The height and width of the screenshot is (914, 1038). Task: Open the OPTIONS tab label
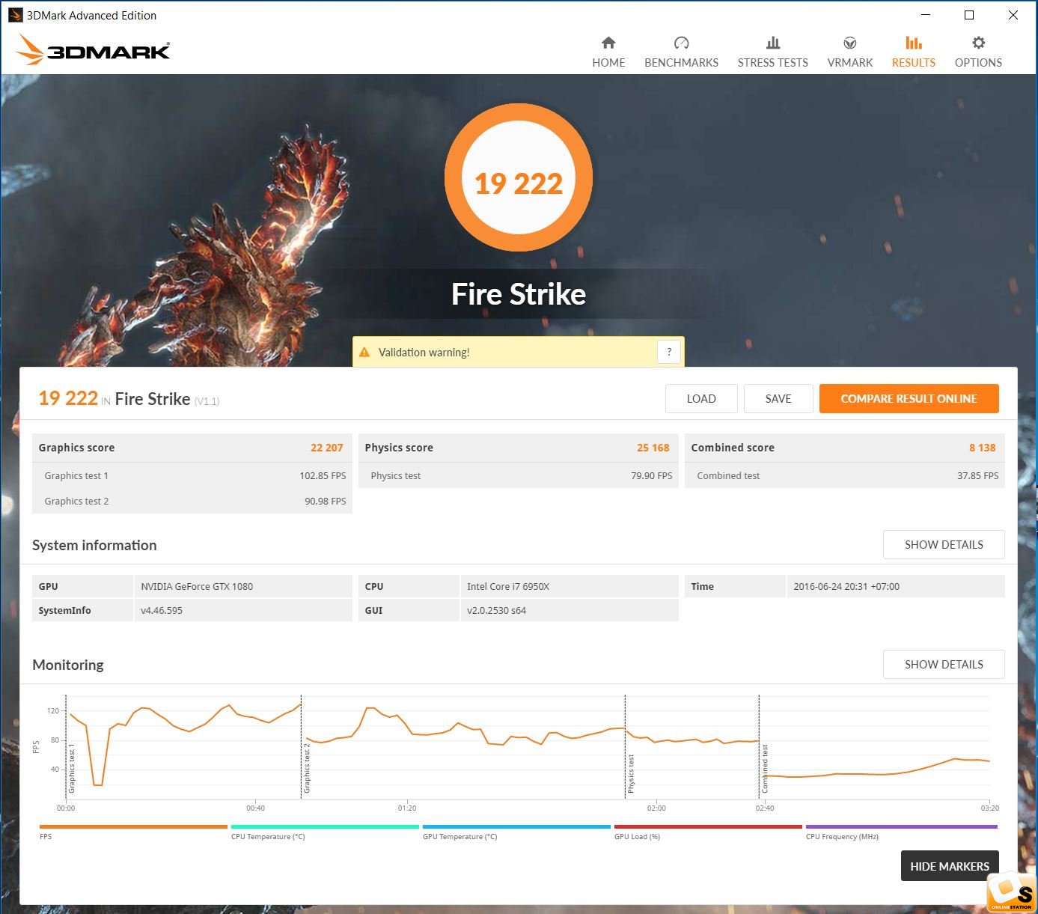(978, 63)
